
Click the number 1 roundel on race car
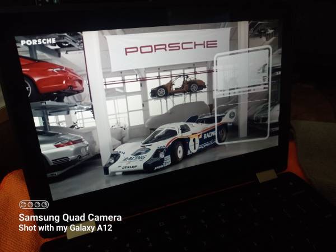194,144
